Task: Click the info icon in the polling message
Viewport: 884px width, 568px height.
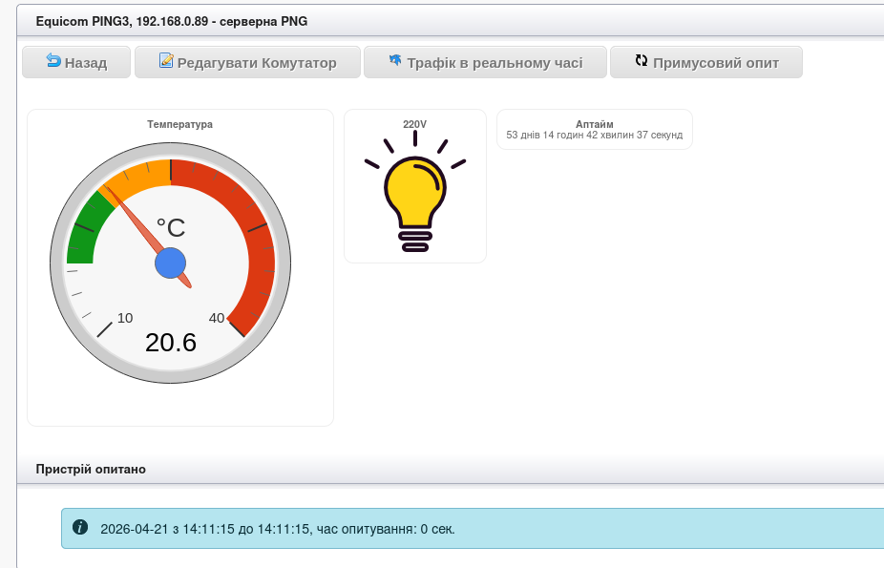Action: pyautogui.click(x=80, y=528)
